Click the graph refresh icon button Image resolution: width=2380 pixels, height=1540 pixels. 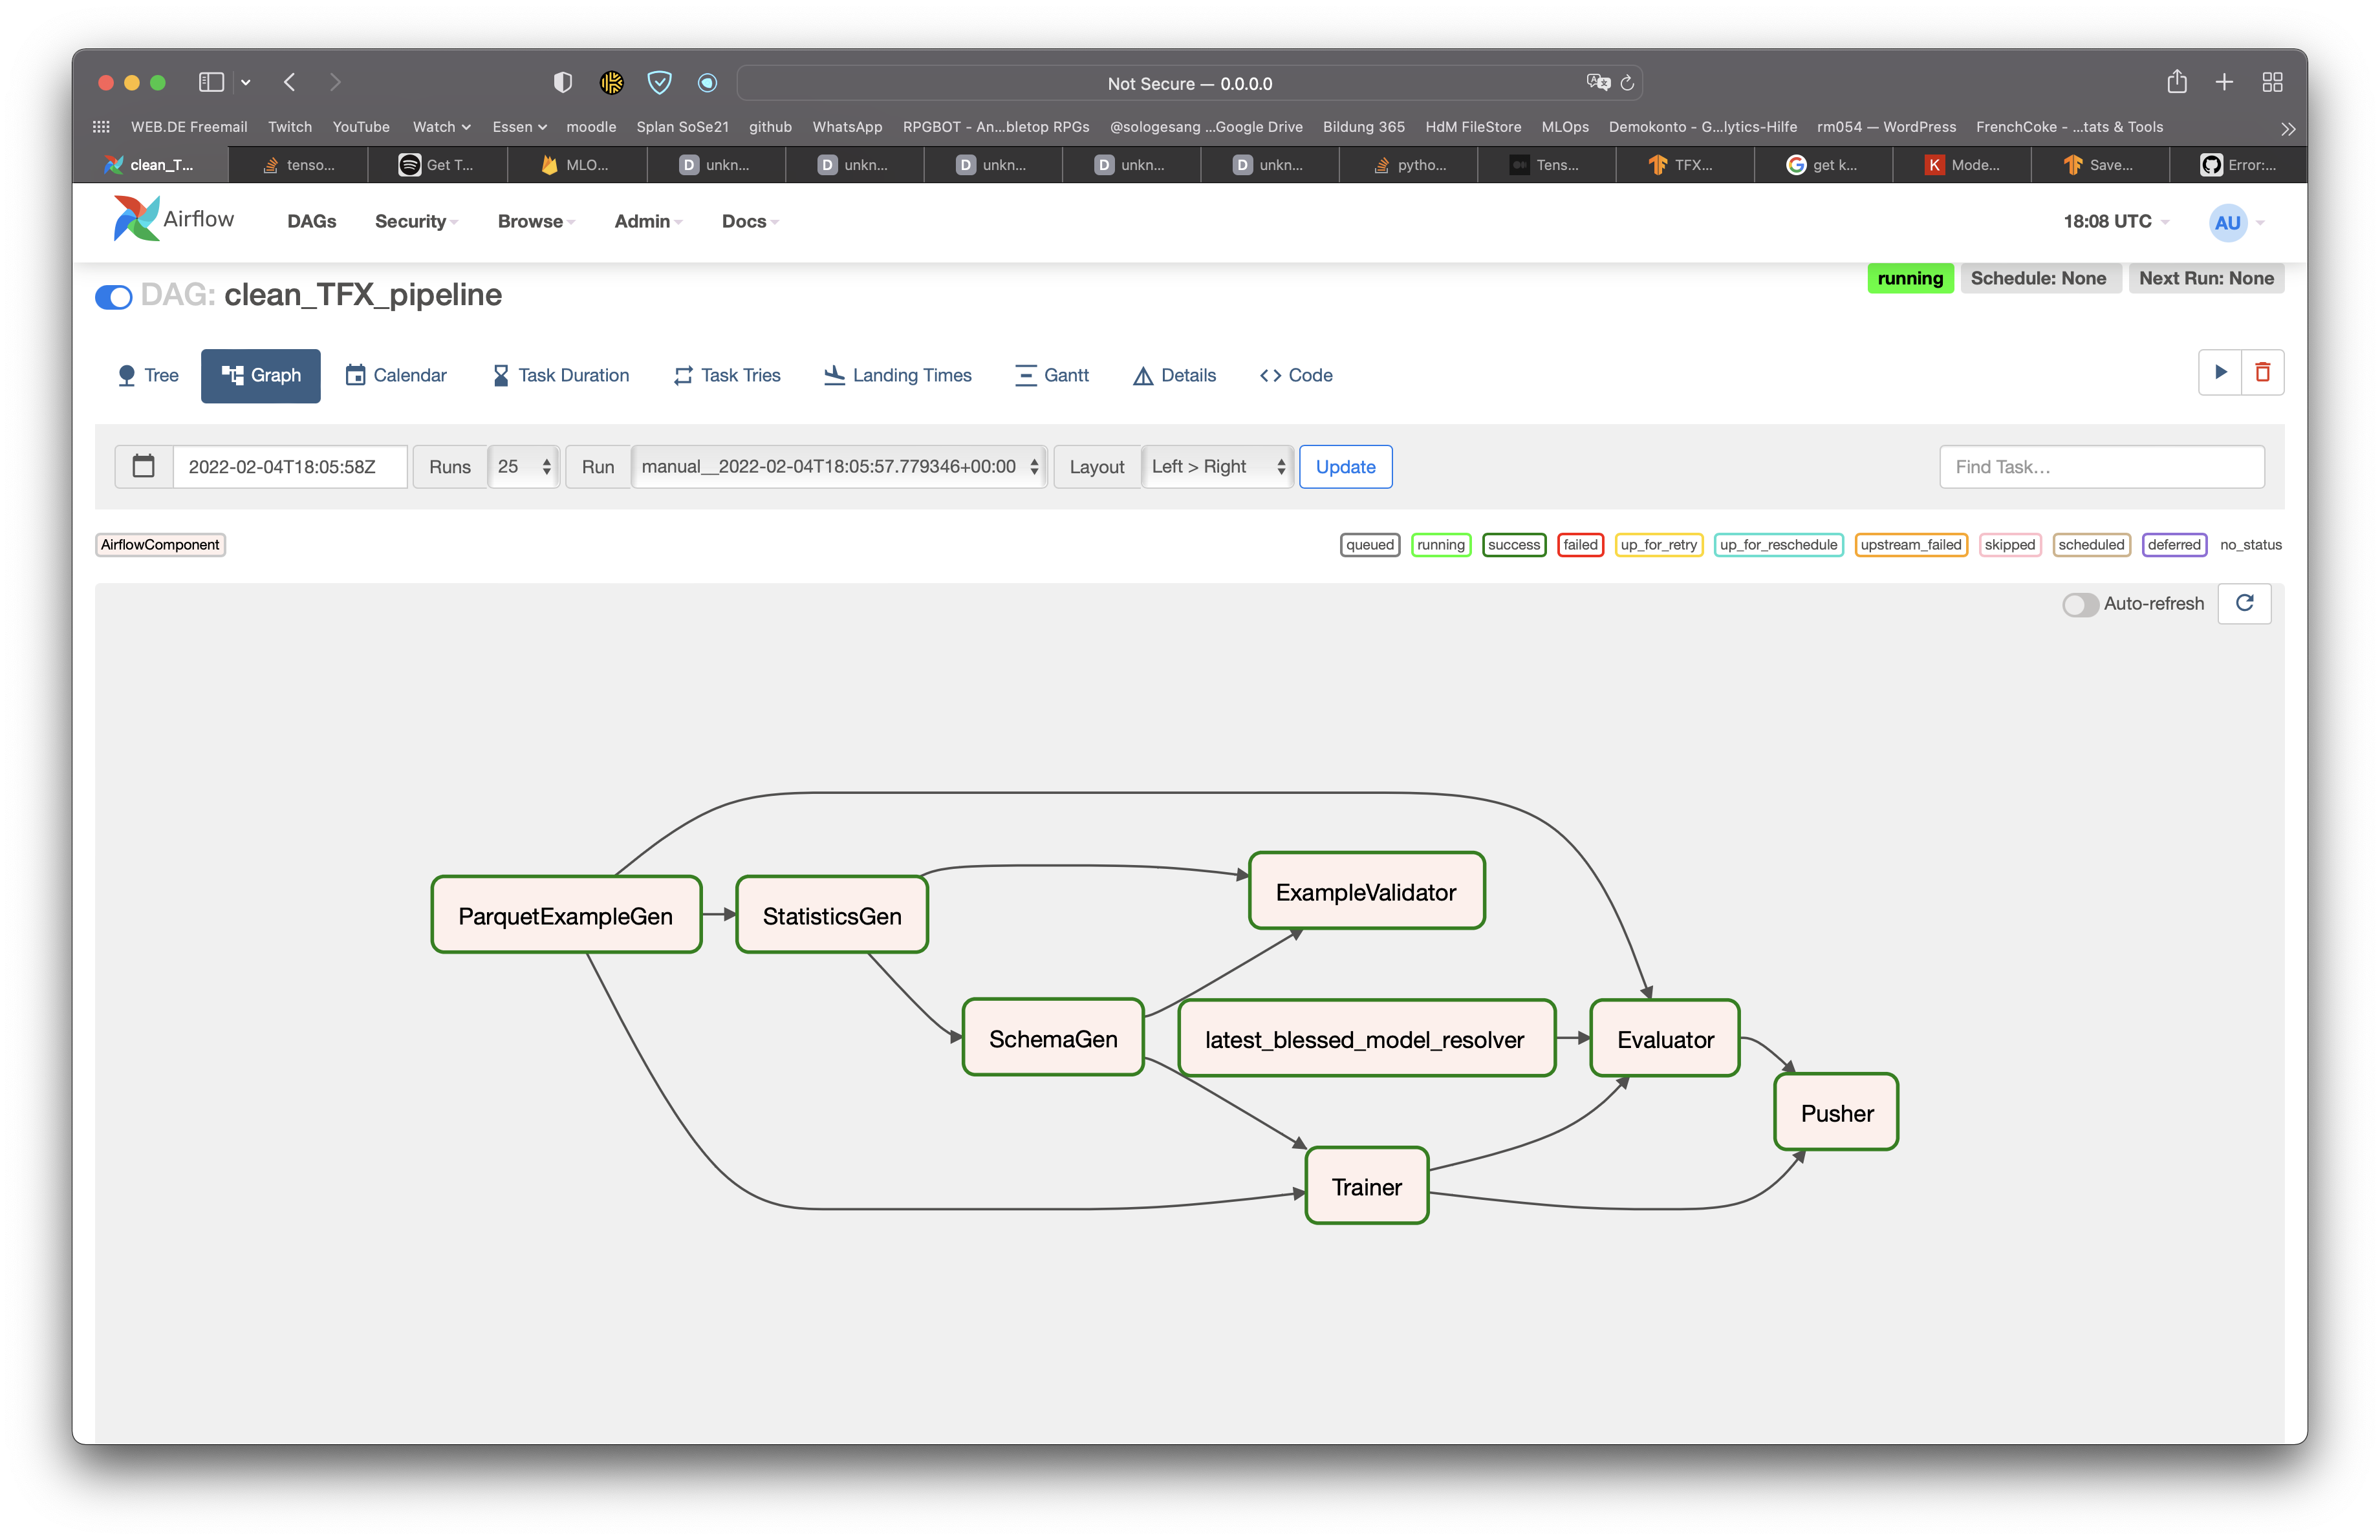coord(2244,603)
